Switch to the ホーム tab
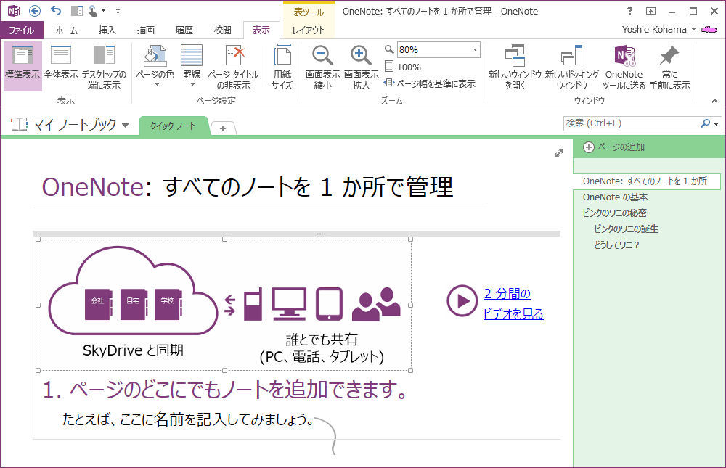This screenshot has height=468, width=726. [67, 30]
